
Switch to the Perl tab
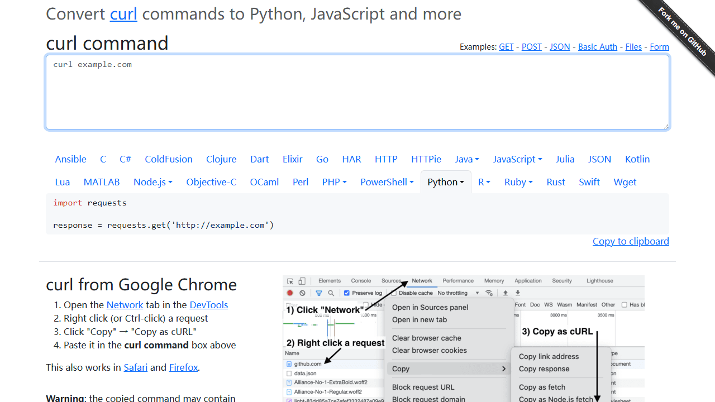tap(301, 182)
